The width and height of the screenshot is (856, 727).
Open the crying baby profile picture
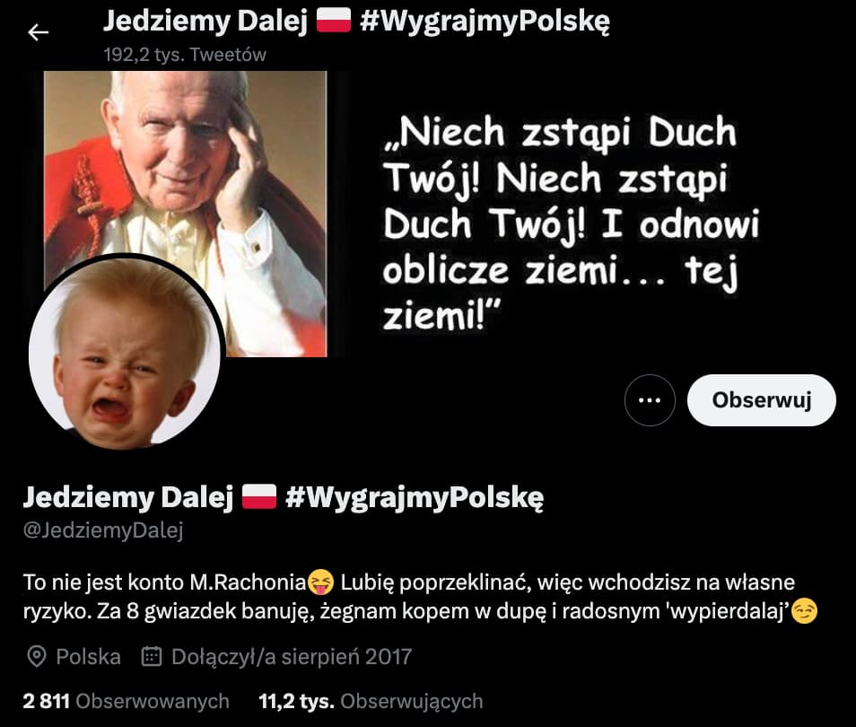coord(125,353)
